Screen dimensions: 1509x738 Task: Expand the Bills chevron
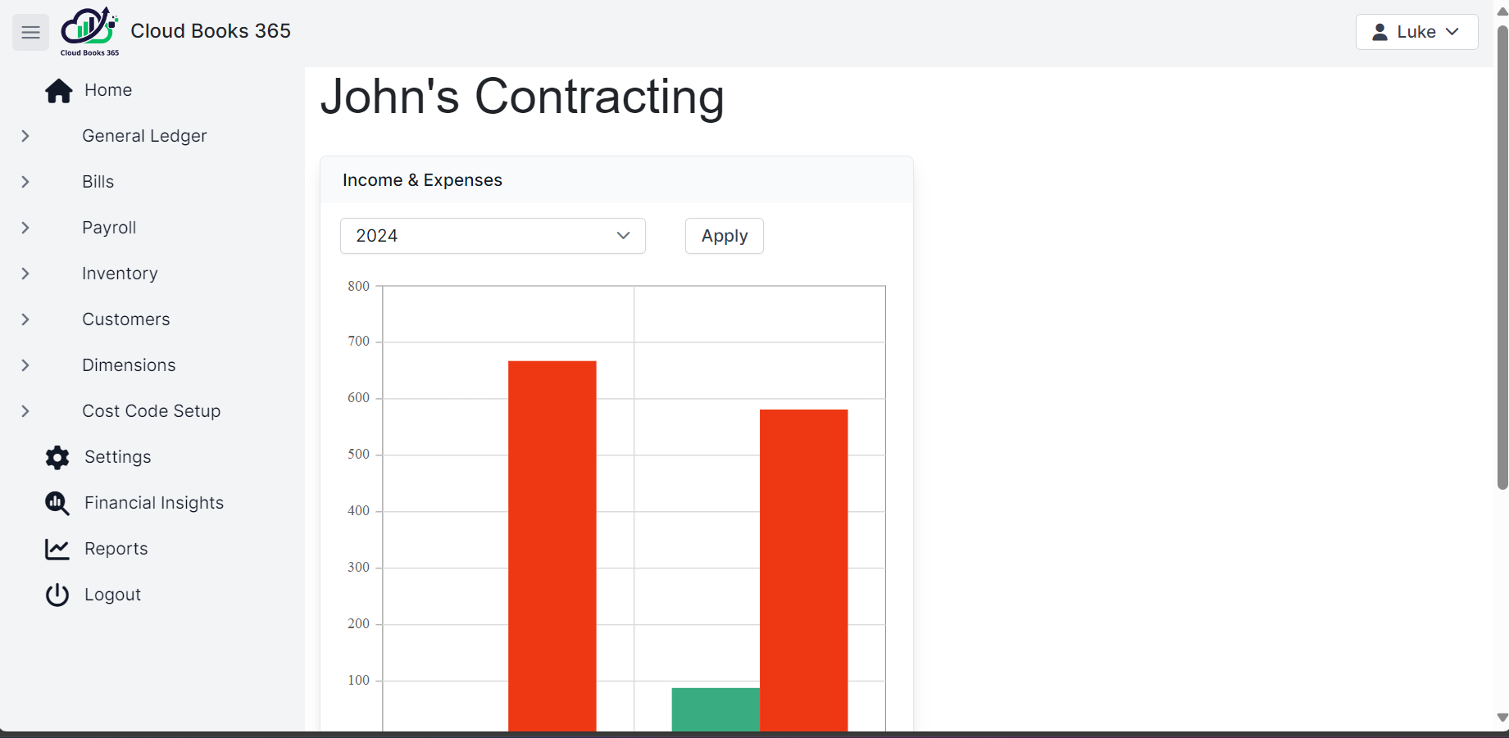coord(25,182)
